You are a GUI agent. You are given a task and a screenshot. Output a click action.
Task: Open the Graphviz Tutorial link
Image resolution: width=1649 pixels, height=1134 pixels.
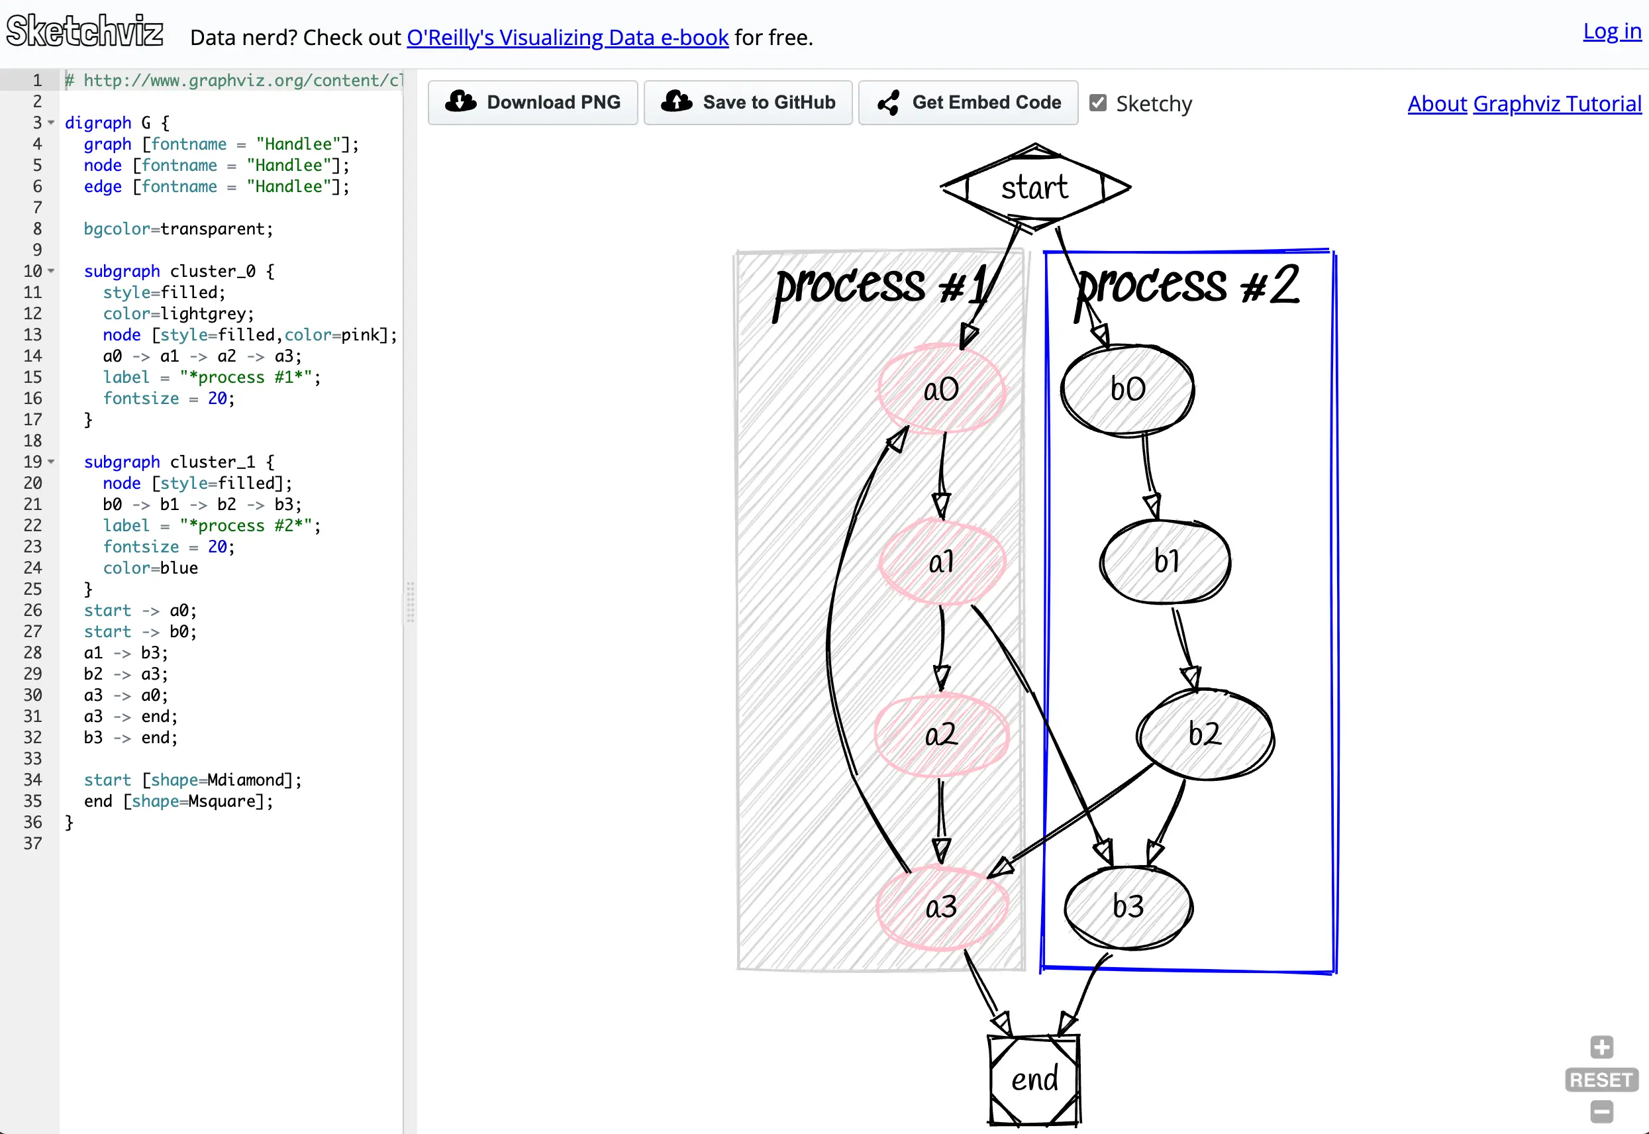click(x=1557, y=104)
